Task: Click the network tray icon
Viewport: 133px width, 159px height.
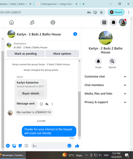Action: click(96, 155)
